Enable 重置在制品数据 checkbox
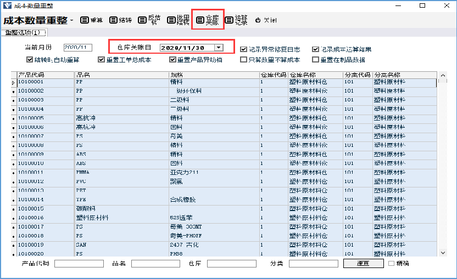 (x=315, y=60)
